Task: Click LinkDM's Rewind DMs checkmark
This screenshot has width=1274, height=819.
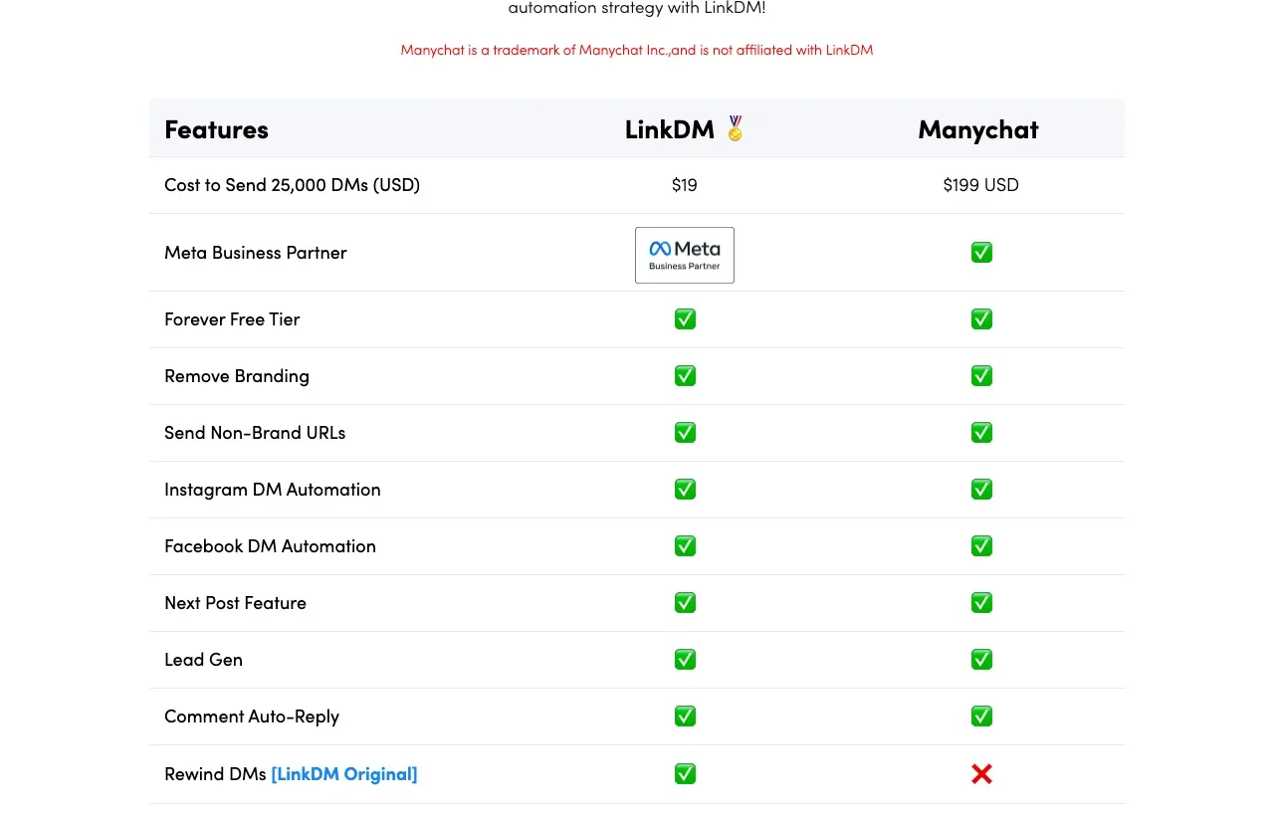Action: [x=685, y=774]
